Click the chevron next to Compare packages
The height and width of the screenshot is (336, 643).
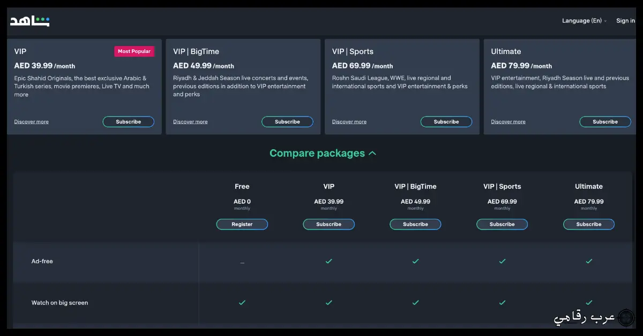pos(372,154)
